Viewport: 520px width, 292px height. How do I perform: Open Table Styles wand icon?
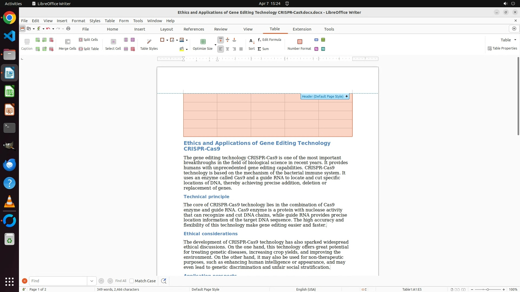(x=149, y=42)
